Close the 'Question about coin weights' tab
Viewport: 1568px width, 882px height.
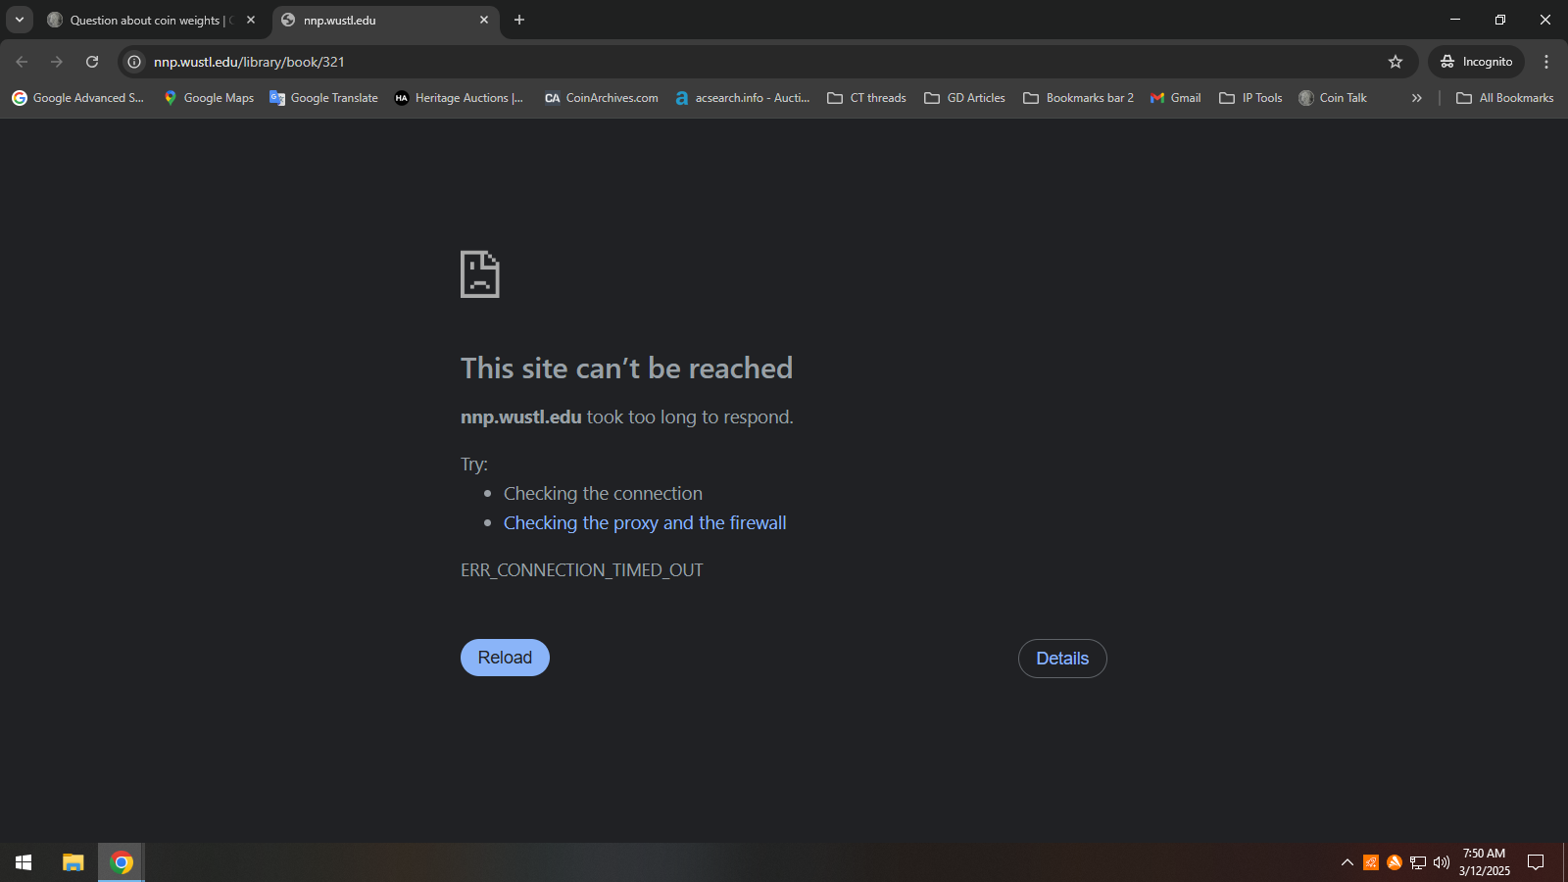[x=251, y=20]
